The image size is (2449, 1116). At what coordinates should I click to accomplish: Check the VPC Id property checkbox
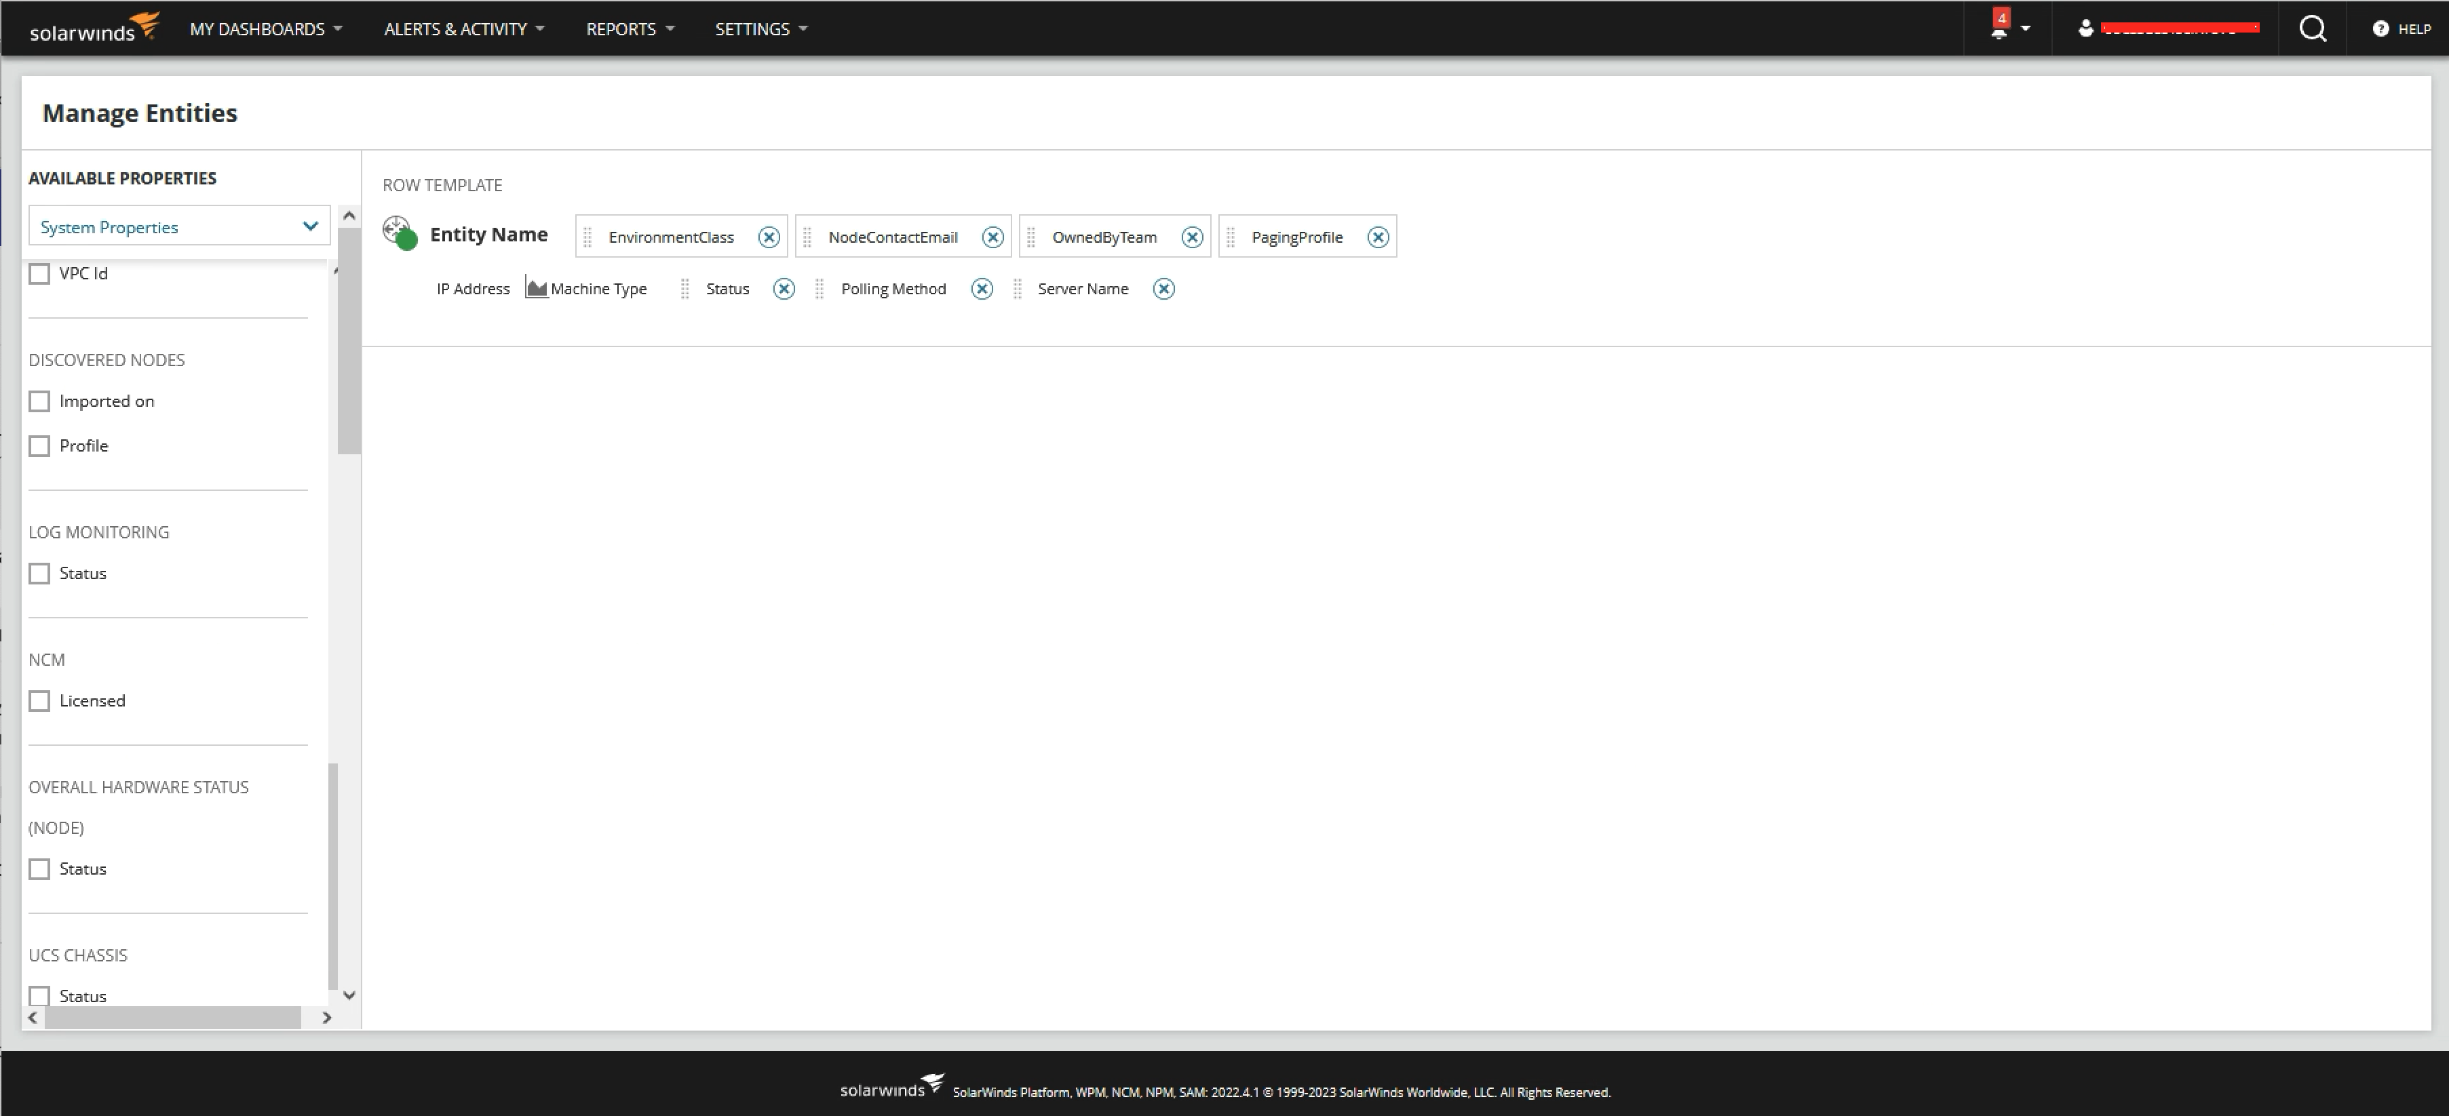click(x=40, y=273)
